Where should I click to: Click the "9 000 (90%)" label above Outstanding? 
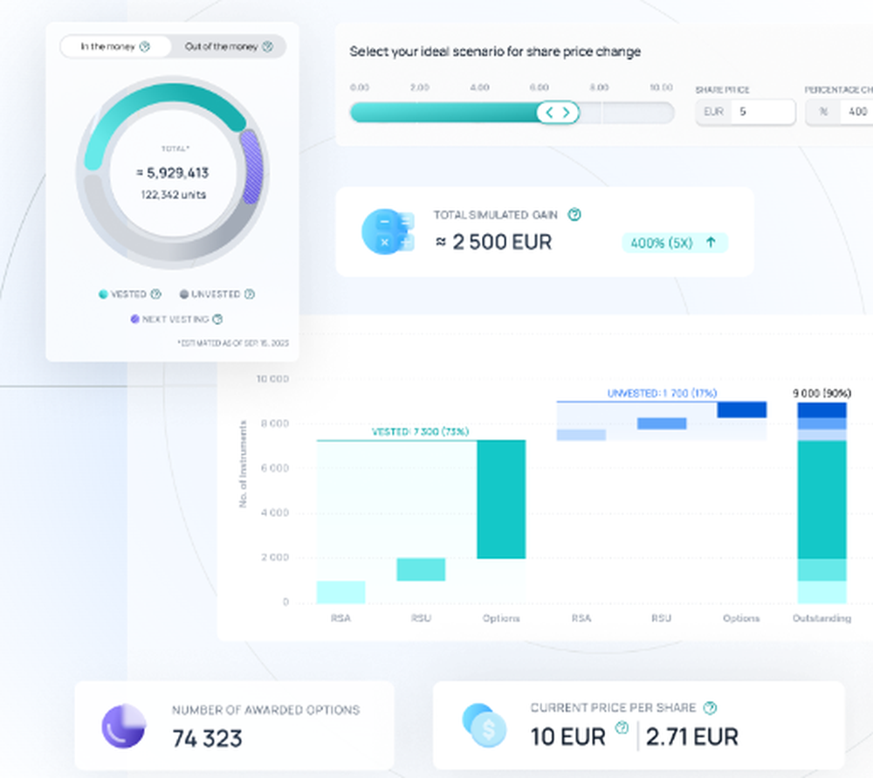click(x=821, y=393)
